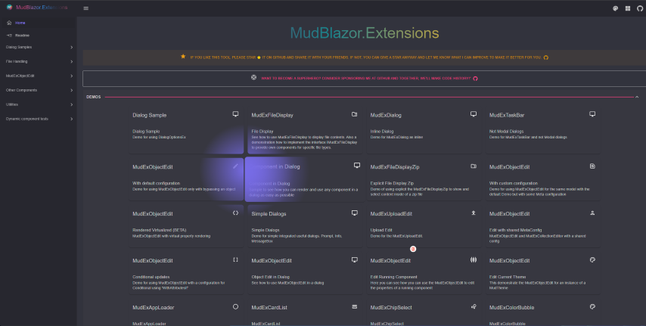
Task: Open the theme palette icon in top bar
Action: 615,8
